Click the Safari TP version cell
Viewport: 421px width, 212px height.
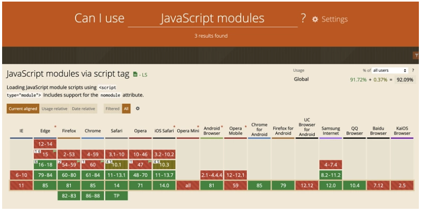116,196
